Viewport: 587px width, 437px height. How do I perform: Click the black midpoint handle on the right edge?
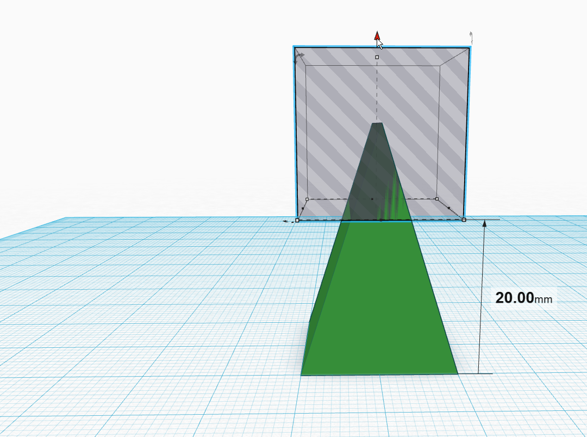click(x=449, y=208)
